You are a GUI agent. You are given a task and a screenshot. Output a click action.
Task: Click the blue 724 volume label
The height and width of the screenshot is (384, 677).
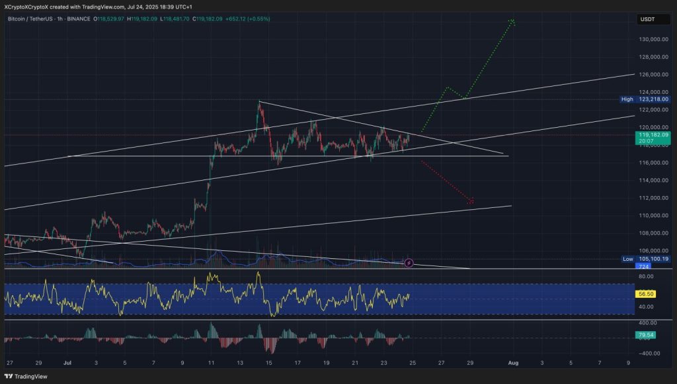tap(644, 266)
